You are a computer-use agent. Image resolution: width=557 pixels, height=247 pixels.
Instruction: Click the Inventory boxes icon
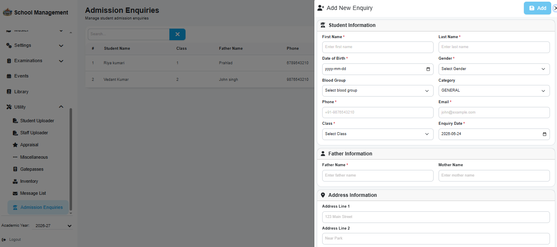coord(15,181)
